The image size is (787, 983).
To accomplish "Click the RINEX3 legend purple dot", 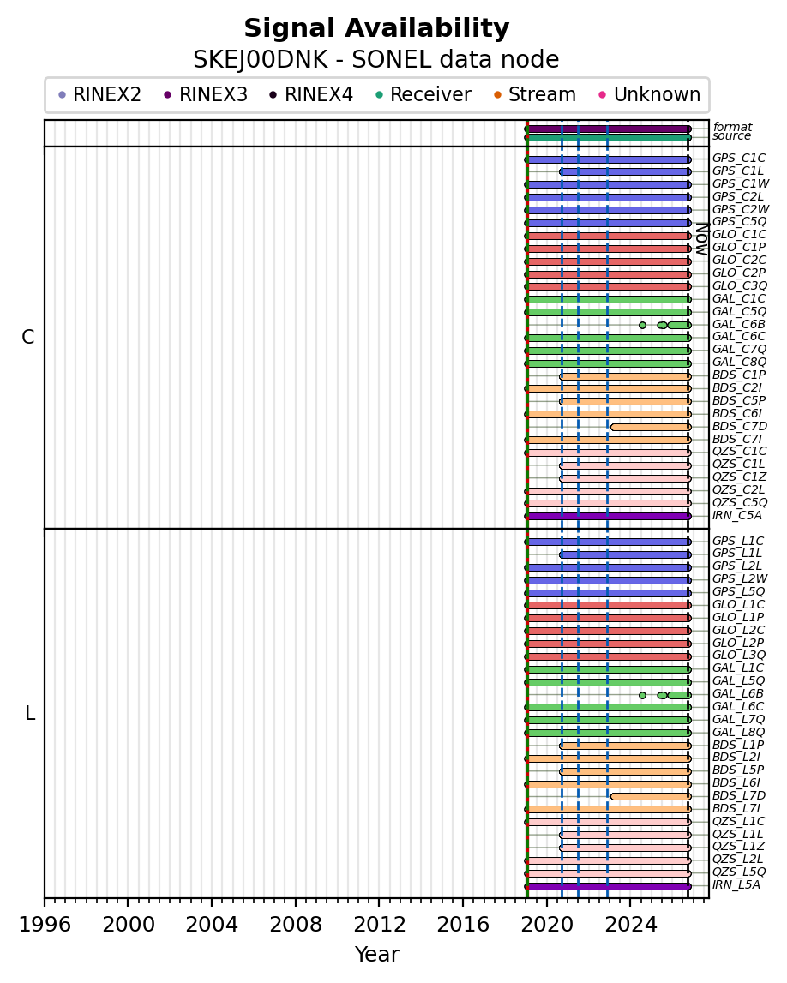I will click(x=167, y=95).
